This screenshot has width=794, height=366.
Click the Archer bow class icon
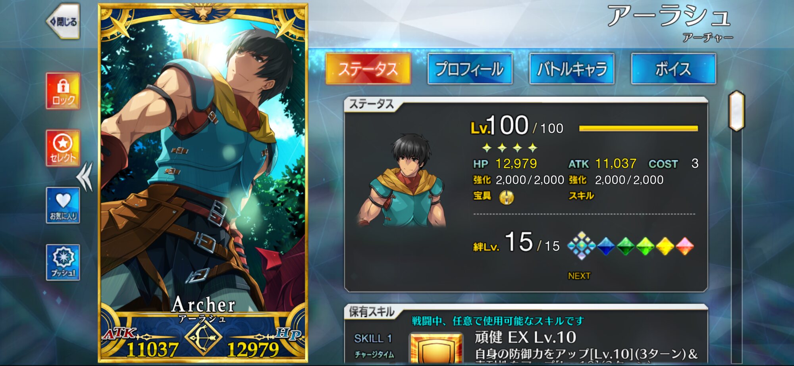(x=203, y=337)
